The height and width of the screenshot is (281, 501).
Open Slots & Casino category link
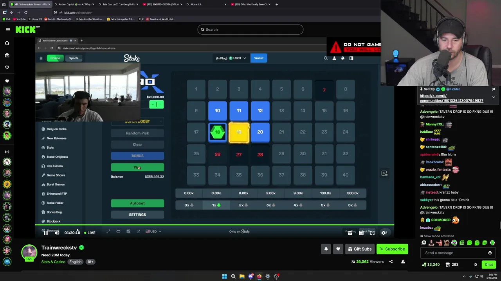tap(53, 262)
